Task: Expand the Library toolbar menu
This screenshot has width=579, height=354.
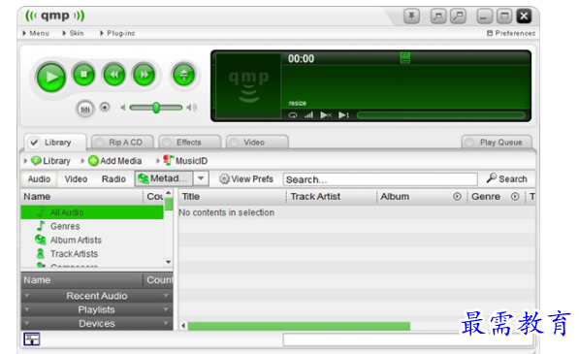Action: click(x=48, y=161)
